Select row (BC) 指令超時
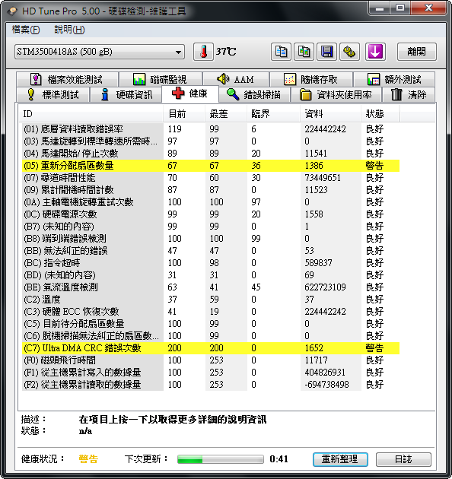The width and height of the screenshot is (452, 479). point(211,263)
